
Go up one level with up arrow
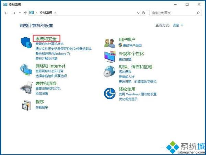click(x=25, y=13)
